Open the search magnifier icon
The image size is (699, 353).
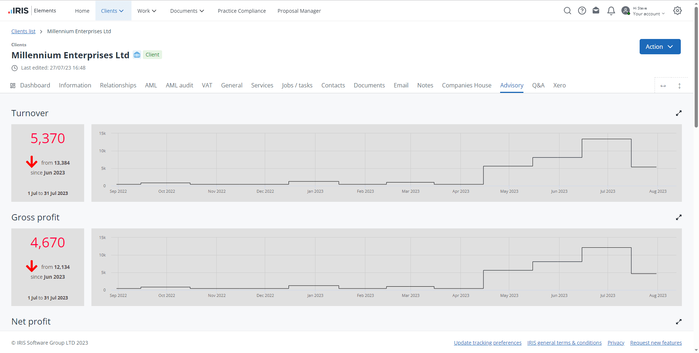pos(567,11)
